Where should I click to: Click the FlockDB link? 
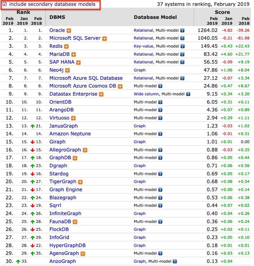pos(59,229)
